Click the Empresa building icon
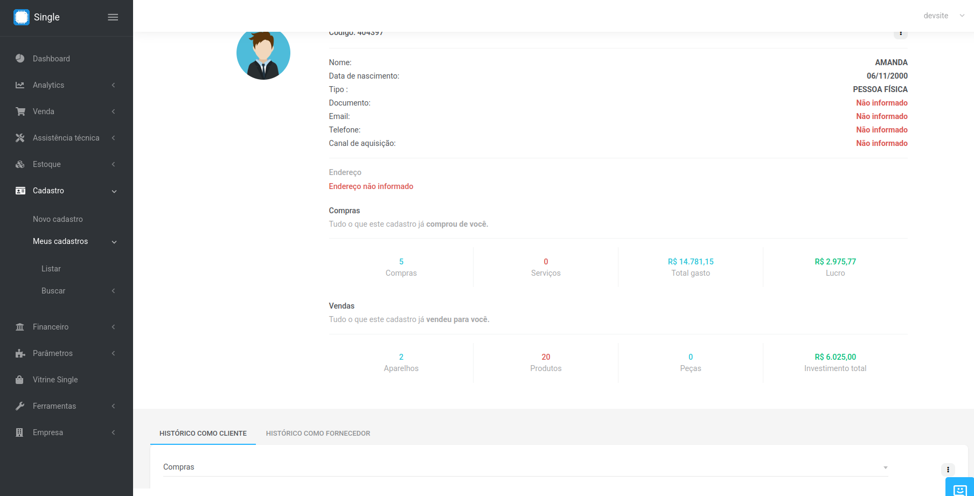This screenshot has height=496, width=974. click(19, 432)
